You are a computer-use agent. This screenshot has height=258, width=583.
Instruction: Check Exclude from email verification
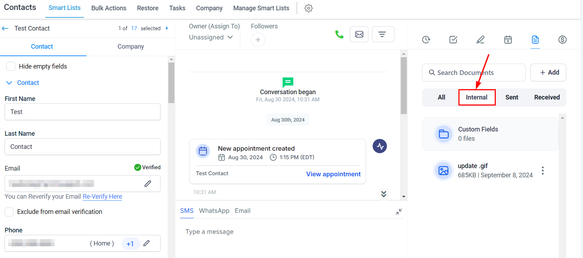(x=9, y=212)
